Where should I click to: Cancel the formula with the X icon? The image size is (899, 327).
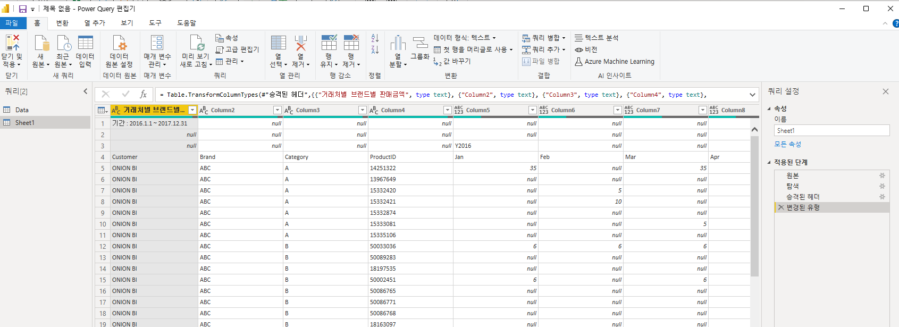click(x=106, y=94)
